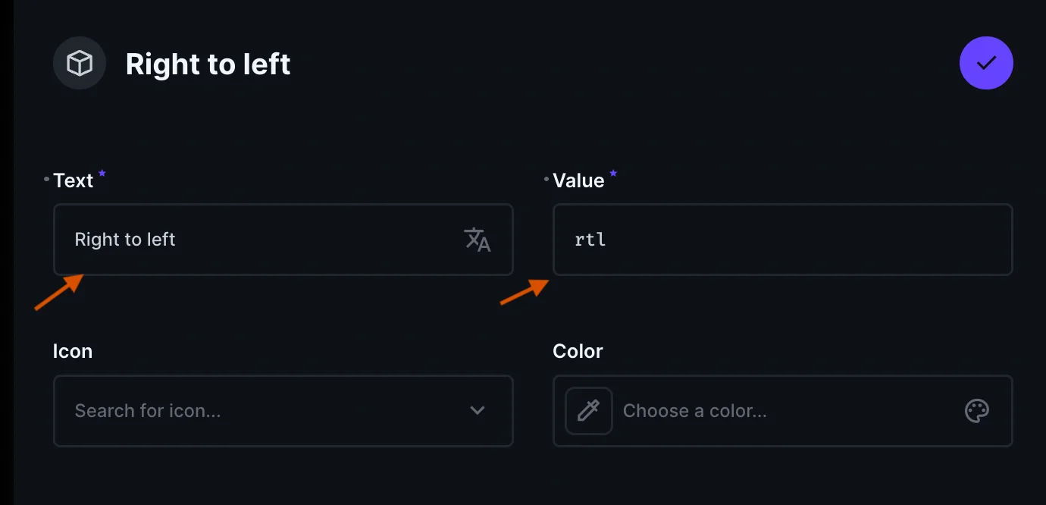Click the cube icon beside the title
1046x505 pixels.
pyautogui.click(x=80, y=64)
